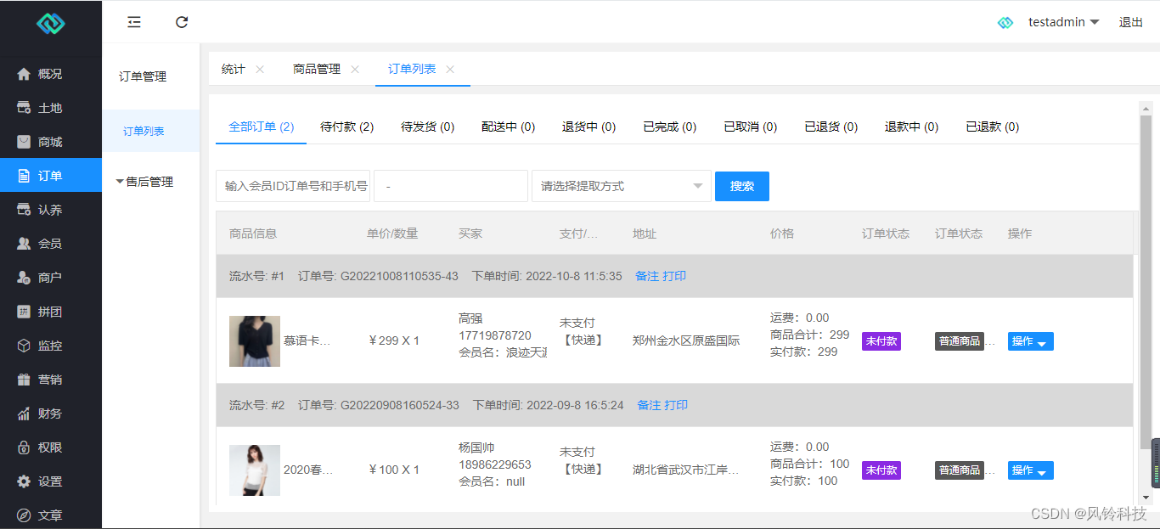Select the 全部订单 (2) filter tab
Viewport: 1160px width, 529px height.
(x=262, y=127)
